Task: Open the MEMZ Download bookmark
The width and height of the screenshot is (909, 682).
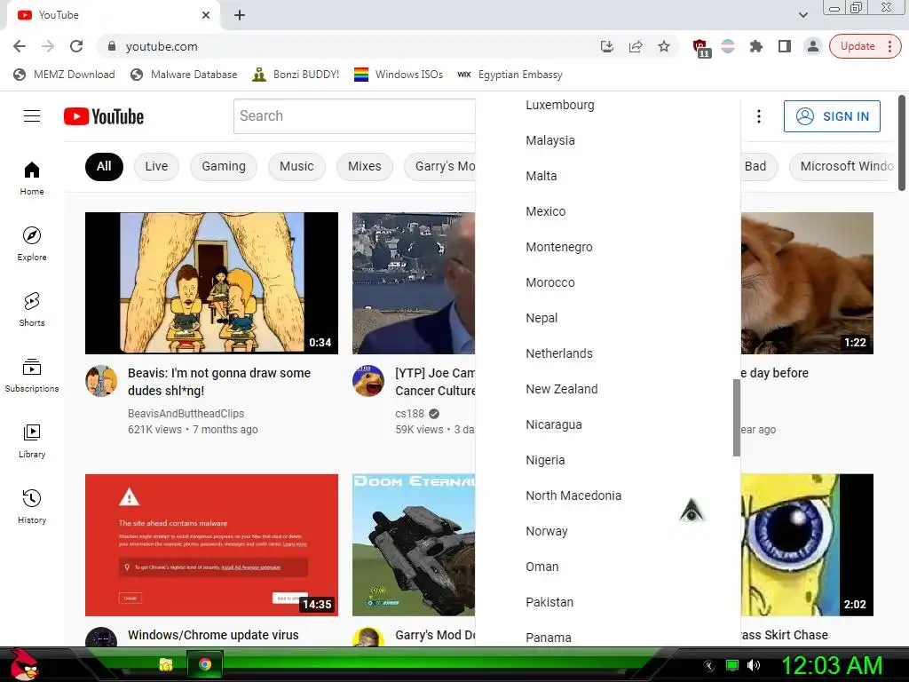Action: pyautogui.click(x=64, y=75)
